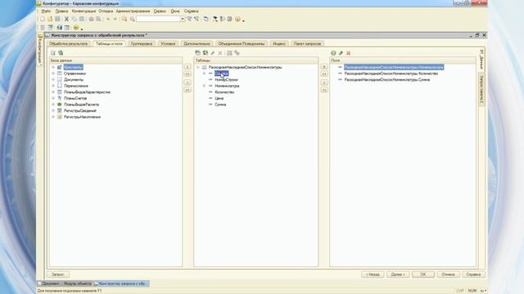524x294 pixels.
Task: Click the Redo arrow icon
Action: (115, 20)
